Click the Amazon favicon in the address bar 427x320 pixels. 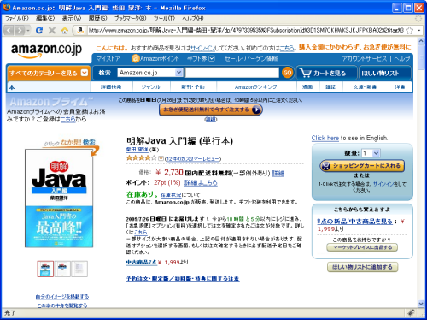(x=80, y=30)
